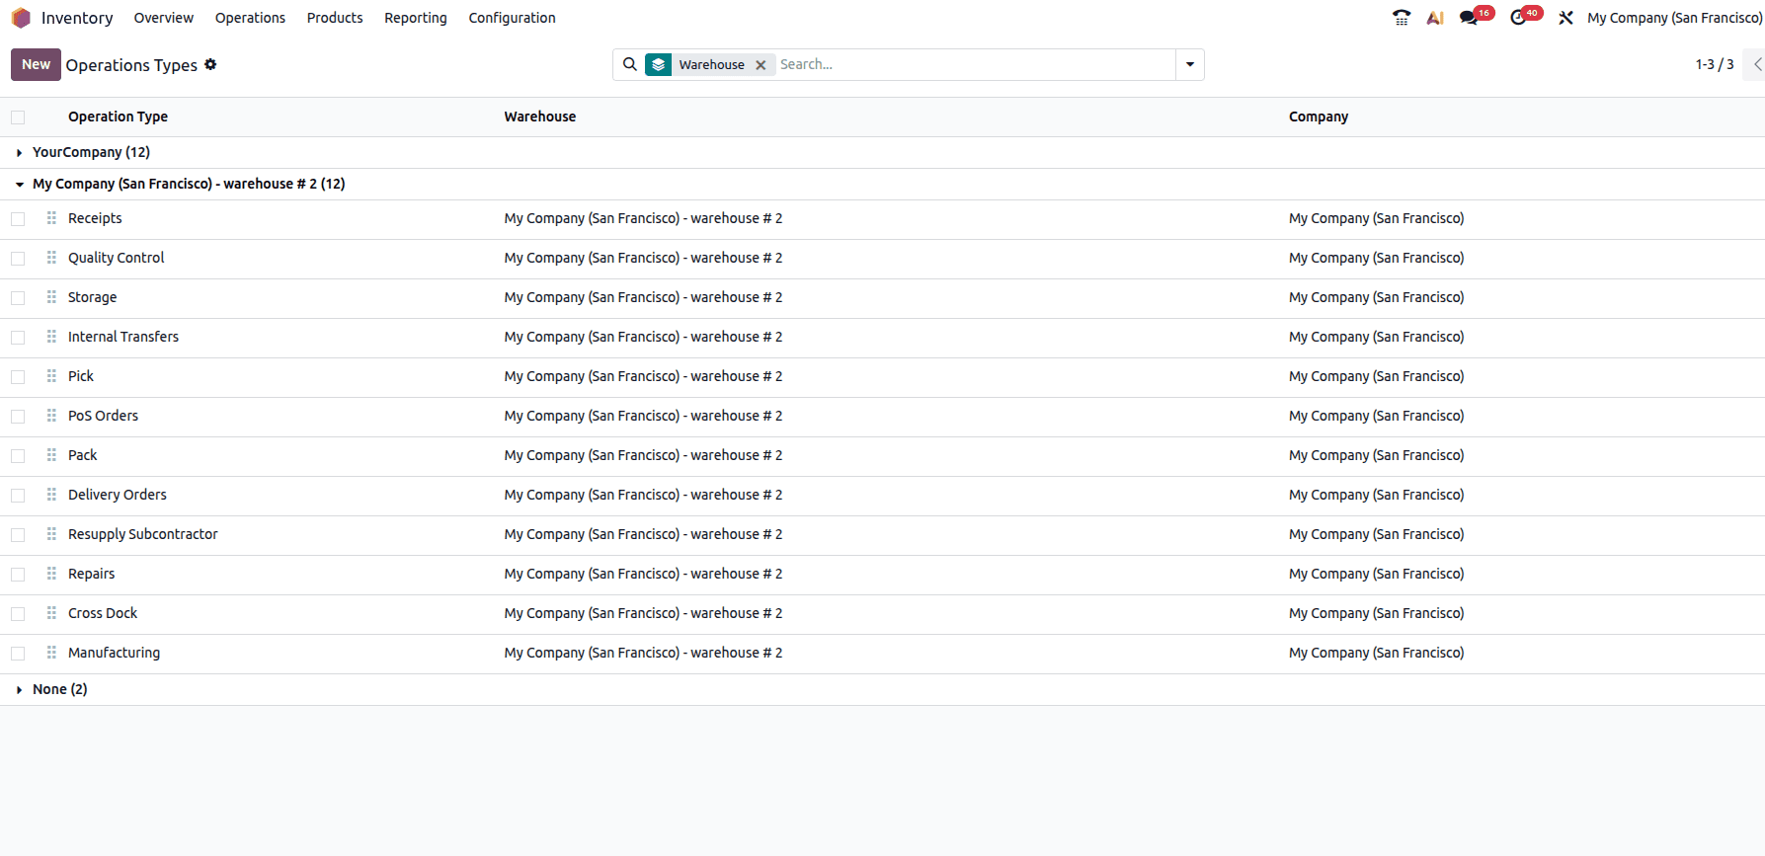The image size is (1765, 856).
Task: Open the Pack record
Action: (83, 455)
